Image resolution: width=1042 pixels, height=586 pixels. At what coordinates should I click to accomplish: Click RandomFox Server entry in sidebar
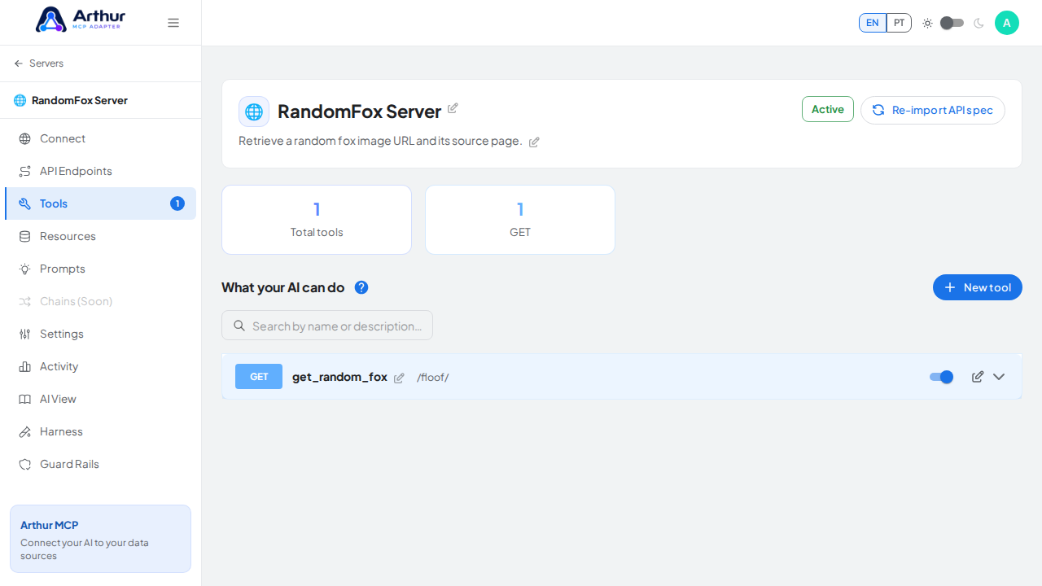click(100, 100)
